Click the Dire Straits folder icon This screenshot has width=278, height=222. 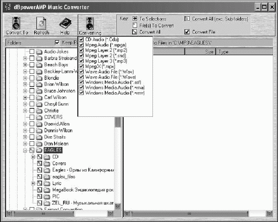tap(39, 137)
